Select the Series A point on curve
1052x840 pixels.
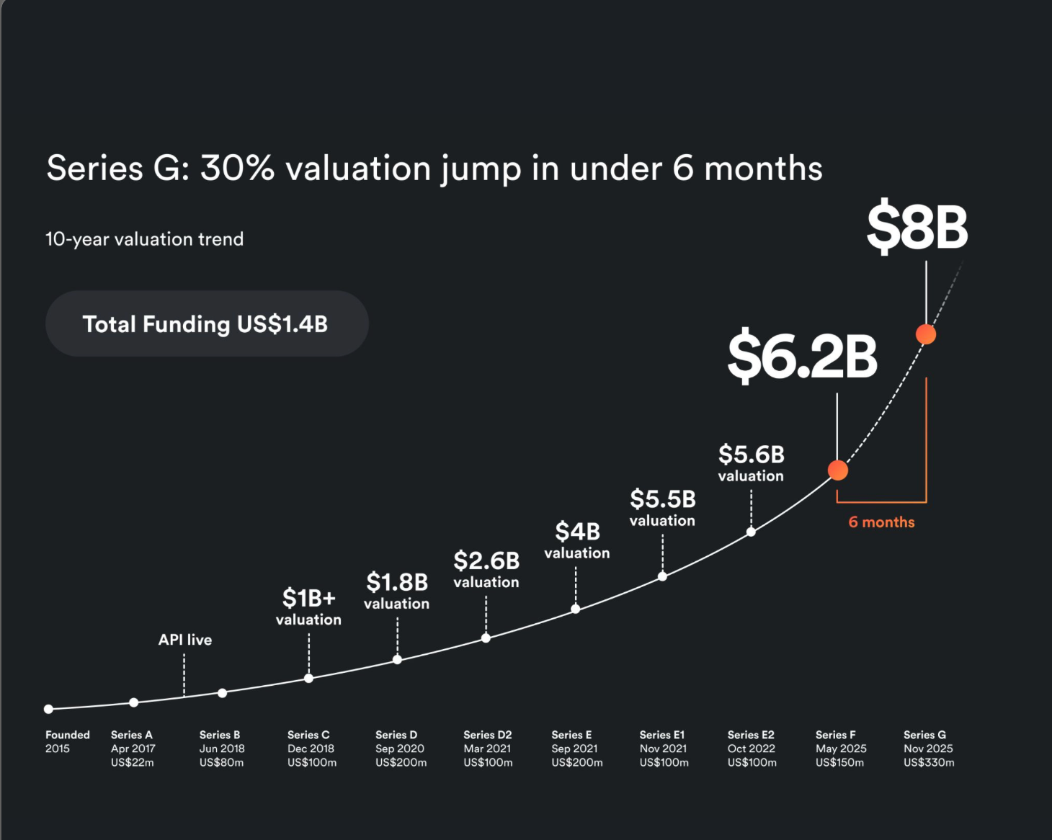pyautogui.click(x=133, y=702)
